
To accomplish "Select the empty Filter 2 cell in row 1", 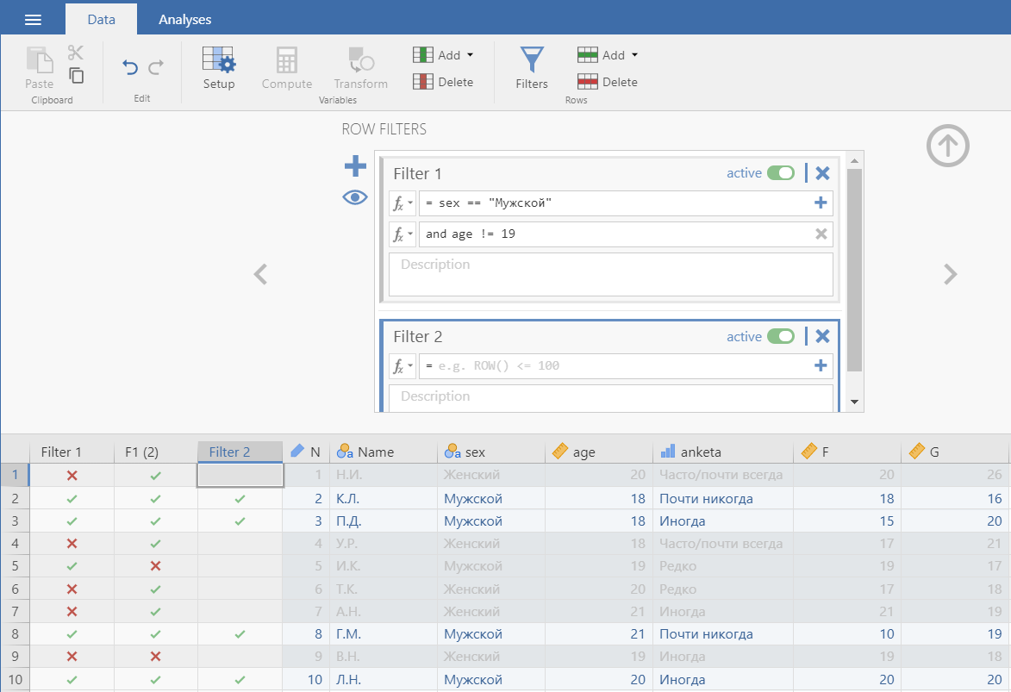I will coord(240,476).
